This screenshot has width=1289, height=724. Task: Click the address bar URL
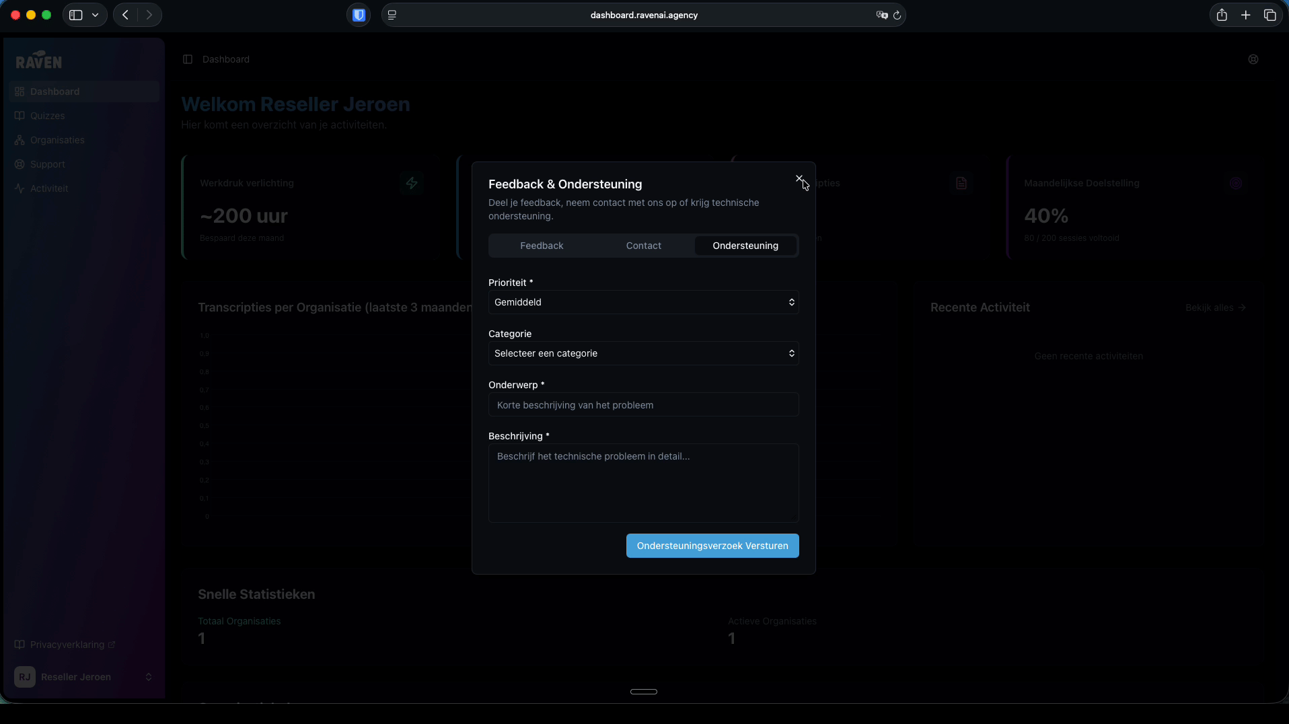(x=644, y=15)
